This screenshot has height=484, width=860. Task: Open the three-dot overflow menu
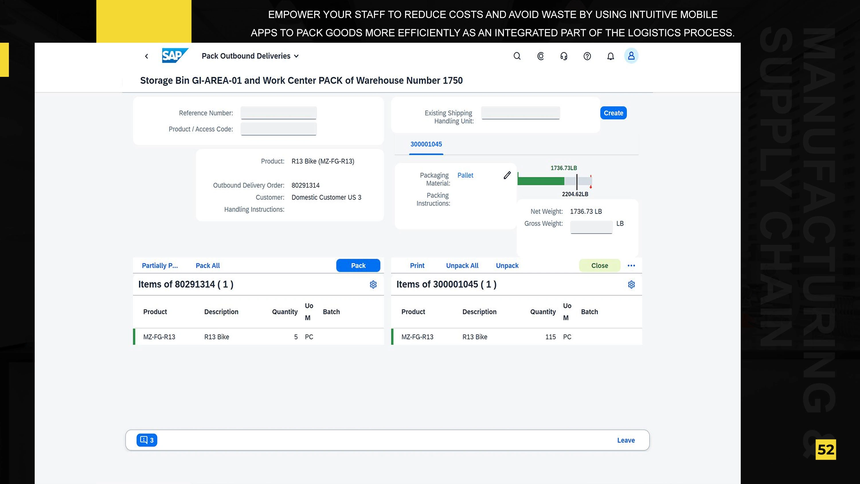click(631, 266)
